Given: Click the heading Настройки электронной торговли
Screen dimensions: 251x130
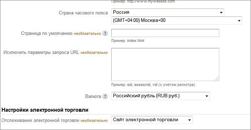Looking at the screenshot, I should click(x=45, y=110).
